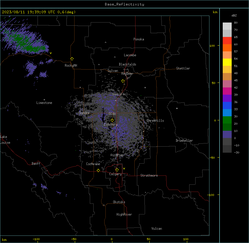Click the Stettler label
249x243 pixels.
[x=183, y=68]
